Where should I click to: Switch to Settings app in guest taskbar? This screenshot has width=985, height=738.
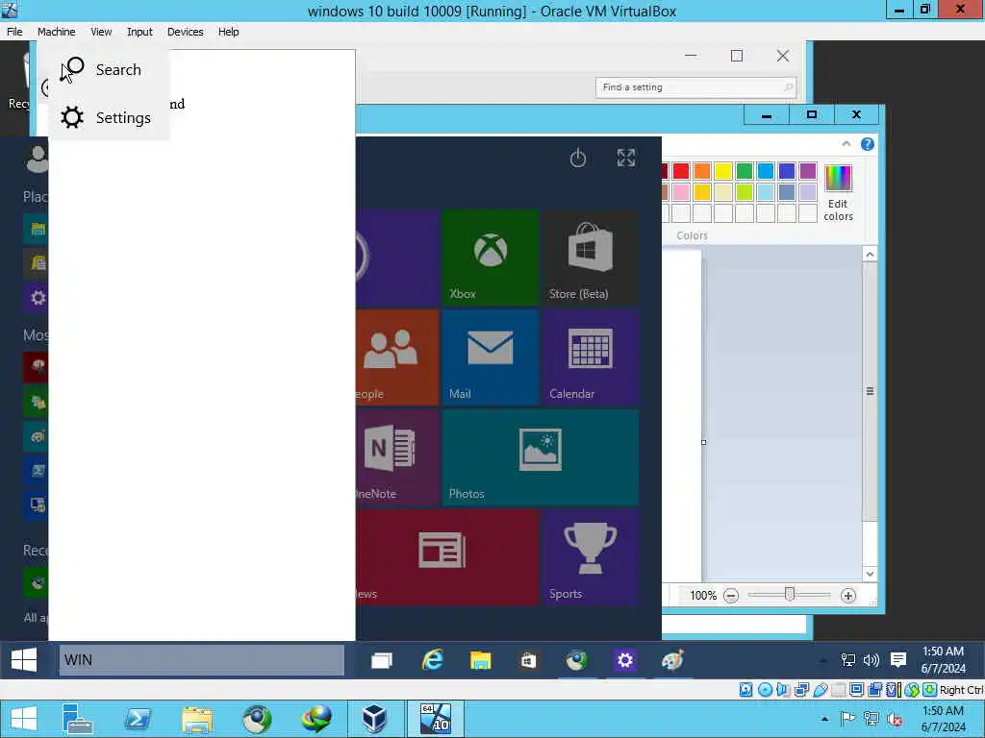coord(624,660)
